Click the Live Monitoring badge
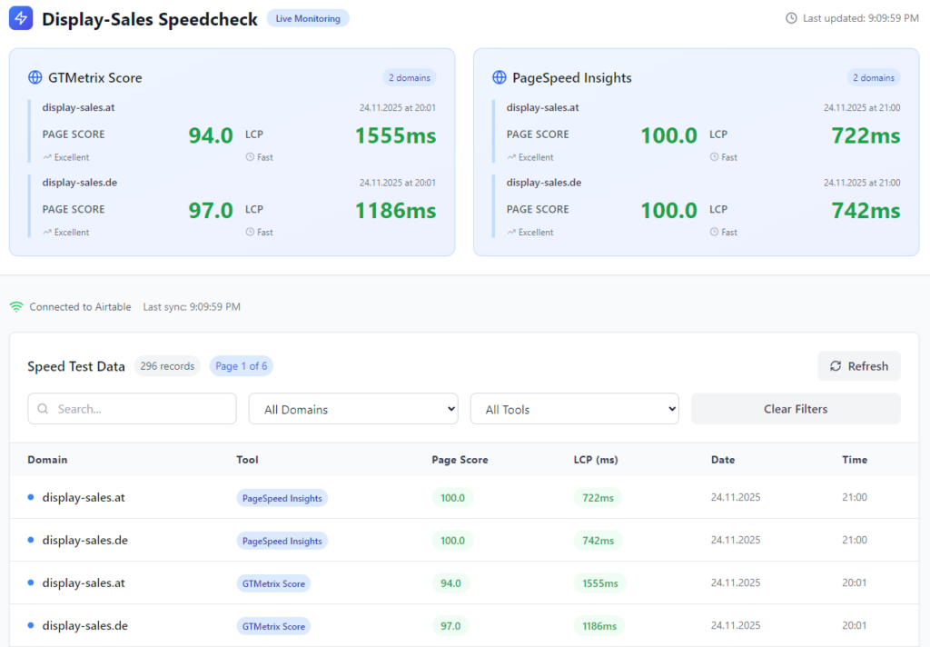The height and width of the screenshot is (647, 930). point(308,18)
